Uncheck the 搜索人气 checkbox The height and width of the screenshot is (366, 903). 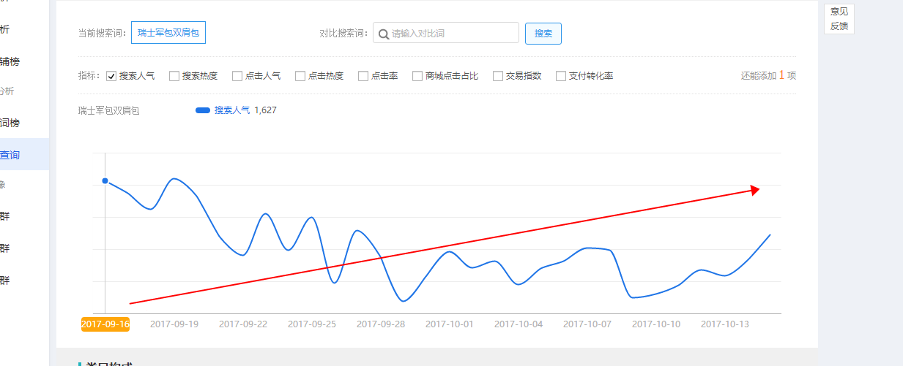[x=112, y=76]
